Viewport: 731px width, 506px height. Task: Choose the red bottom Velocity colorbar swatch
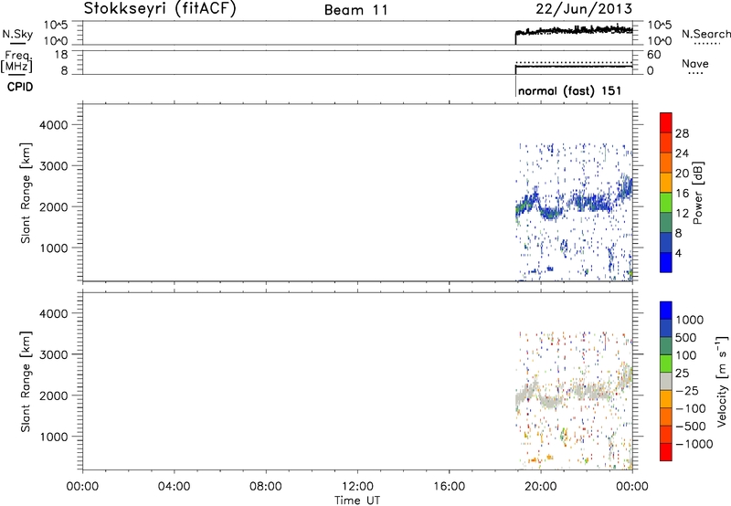click(666, 452)
